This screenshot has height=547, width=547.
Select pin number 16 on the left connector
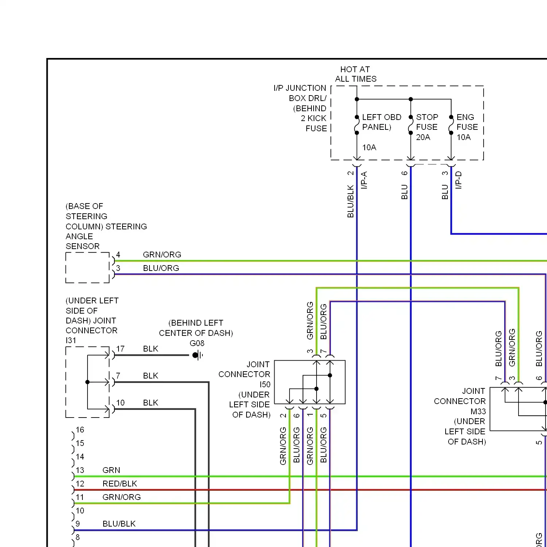pyautogui.click(x=80, y=430)
